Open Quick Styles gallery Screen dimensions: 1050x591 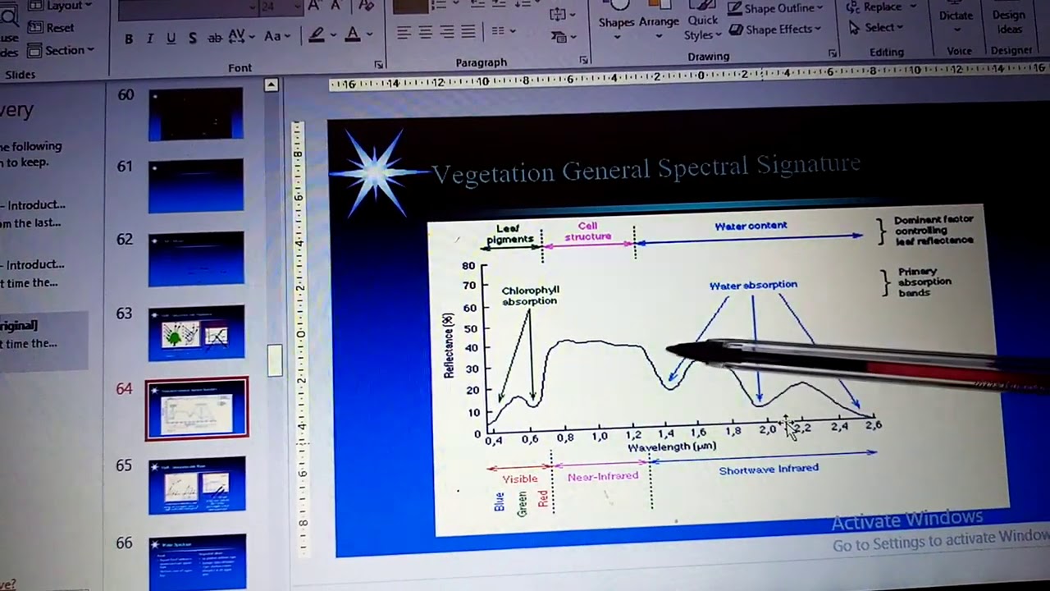click(x=703, y=21)
